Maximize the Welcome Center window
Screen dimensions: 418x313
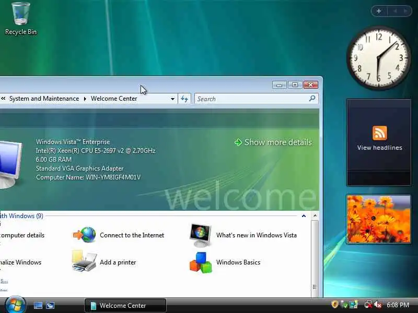(x=295, y=85)
